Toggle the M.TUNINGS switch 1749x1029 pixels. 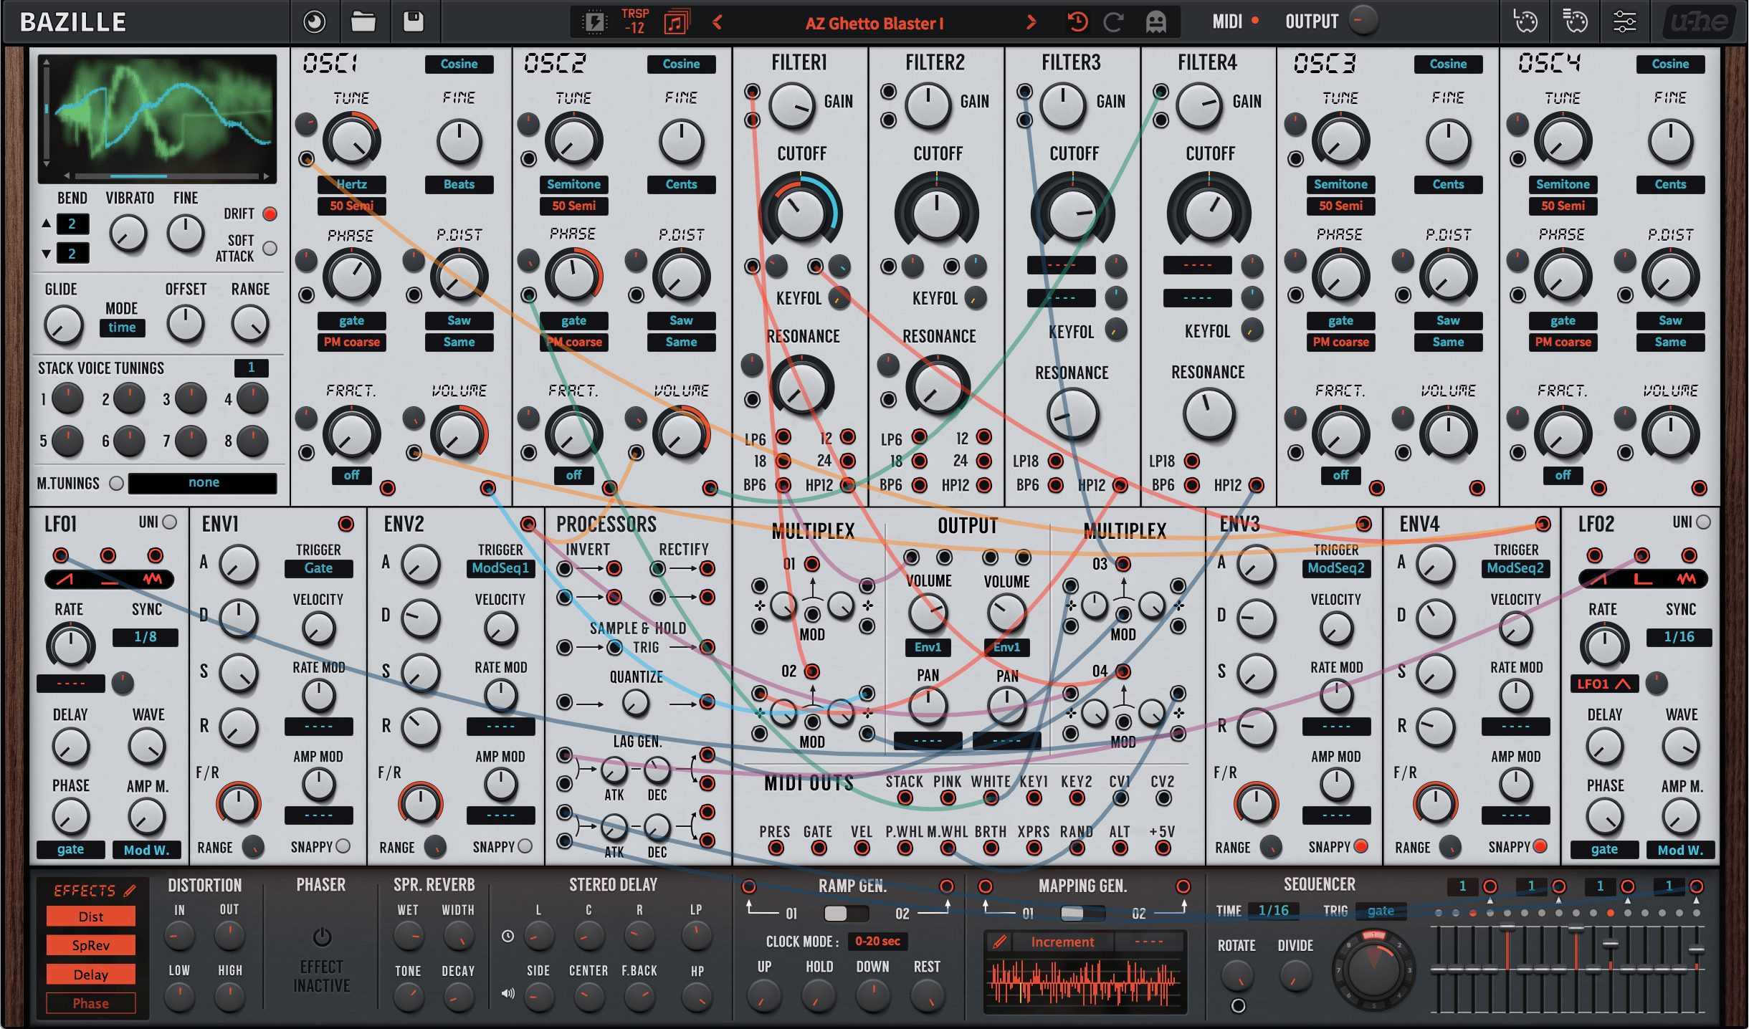(116, 483)
